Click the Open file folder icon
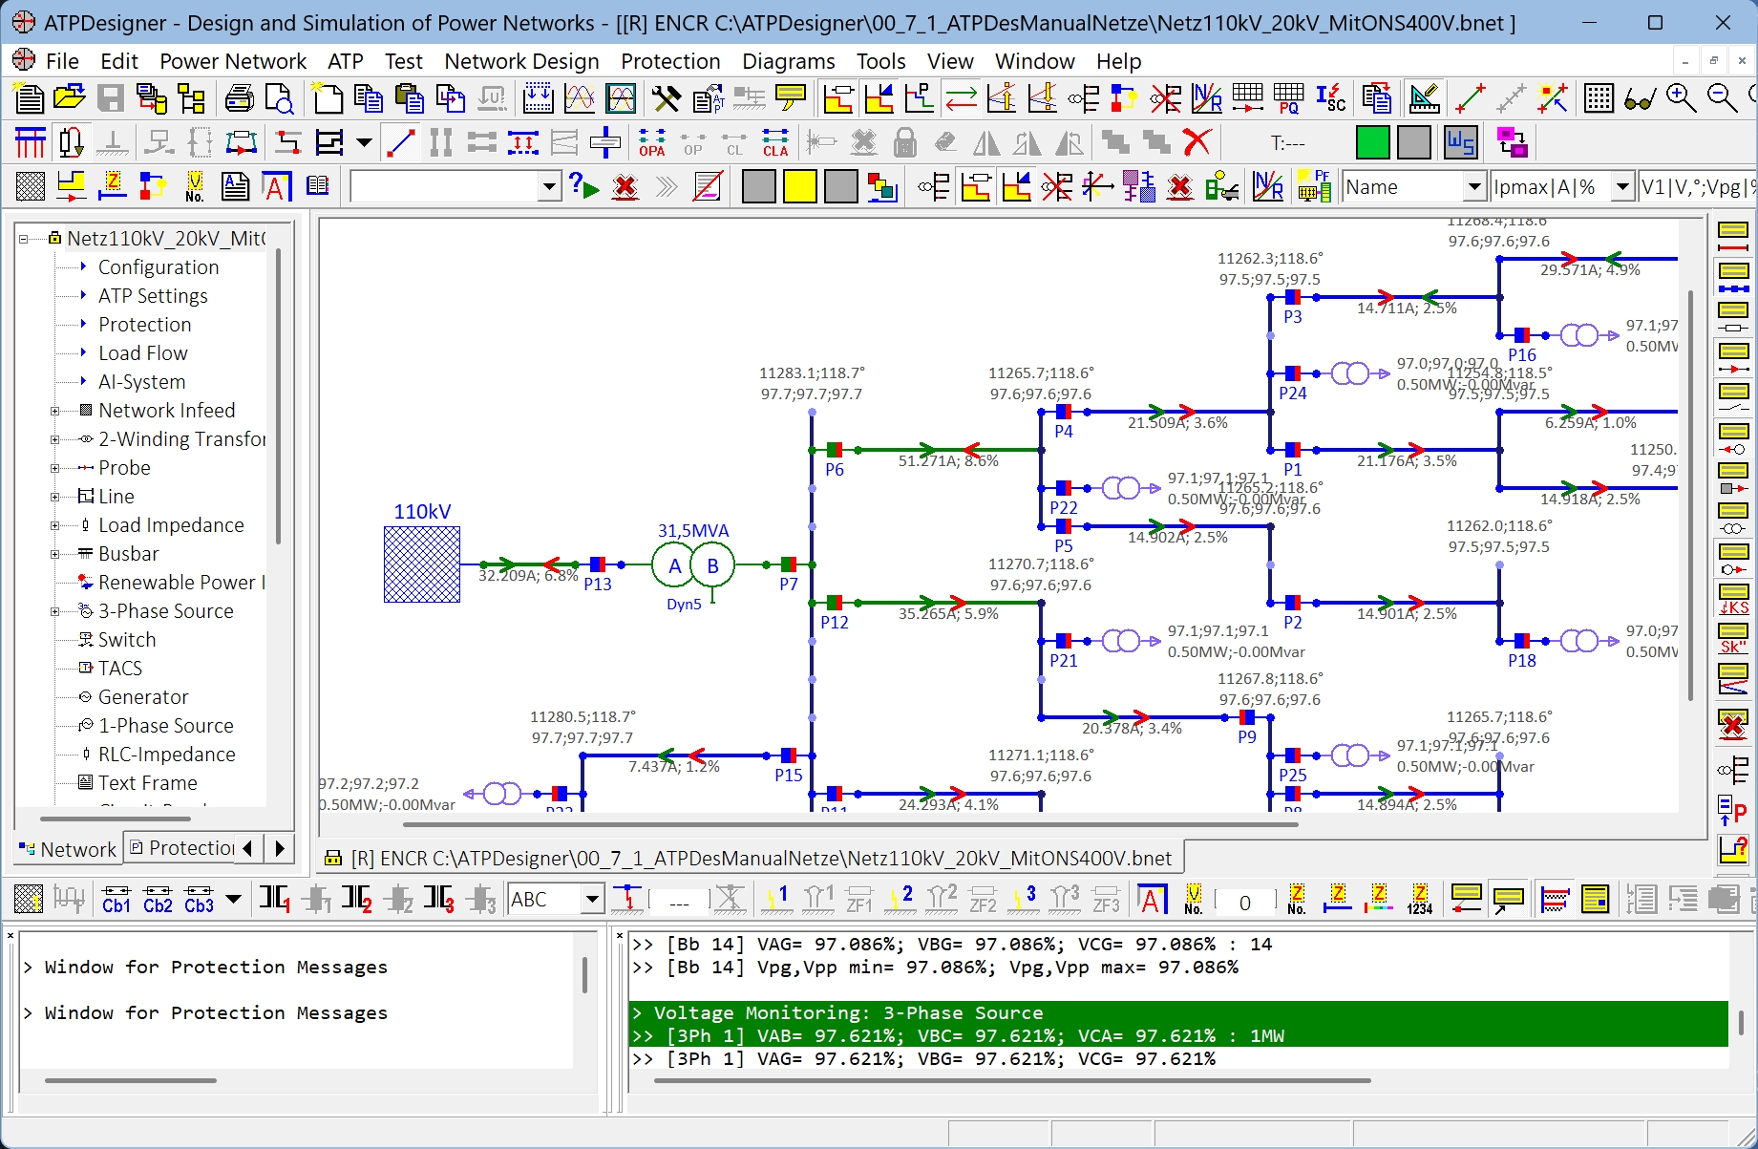 (70, 98)
